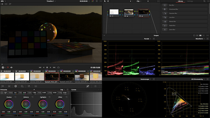210x118 pixels.
Task: Open the CIE Chromaticity scope dropdown
Action: (198, 79)
